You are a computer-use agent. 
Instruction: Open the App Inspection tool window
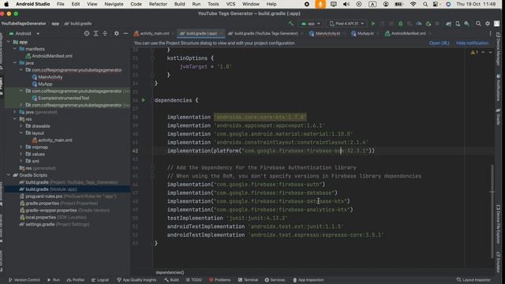click(x=309, y=280)
